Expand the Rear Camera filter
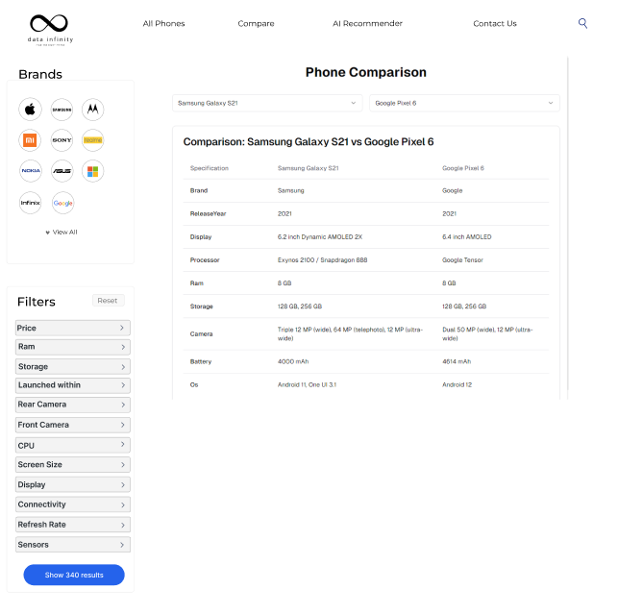The width and height of the screenshot is (618, 614). pos(73,405)
